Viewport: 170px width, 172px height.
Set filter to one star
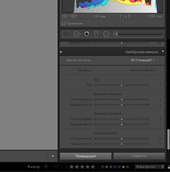click(x=71, y=167)
